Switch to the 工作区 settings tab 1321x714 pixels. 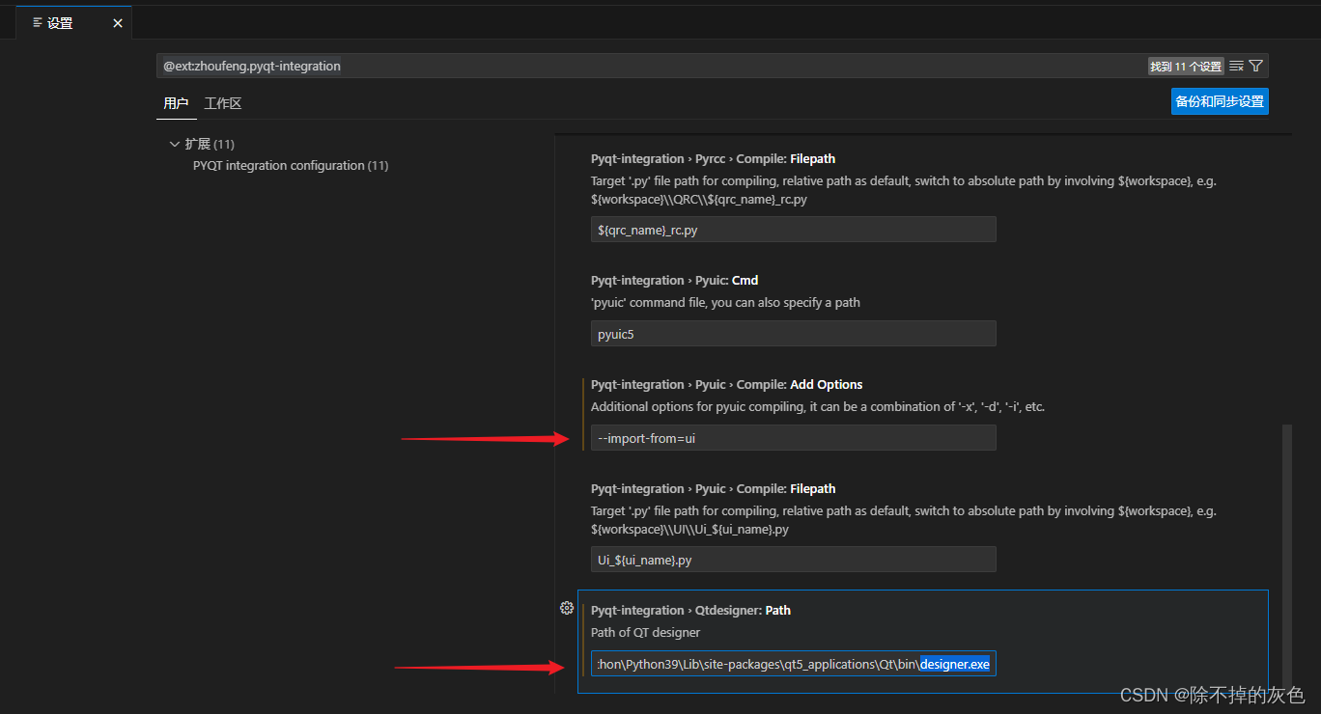point(222,103)
